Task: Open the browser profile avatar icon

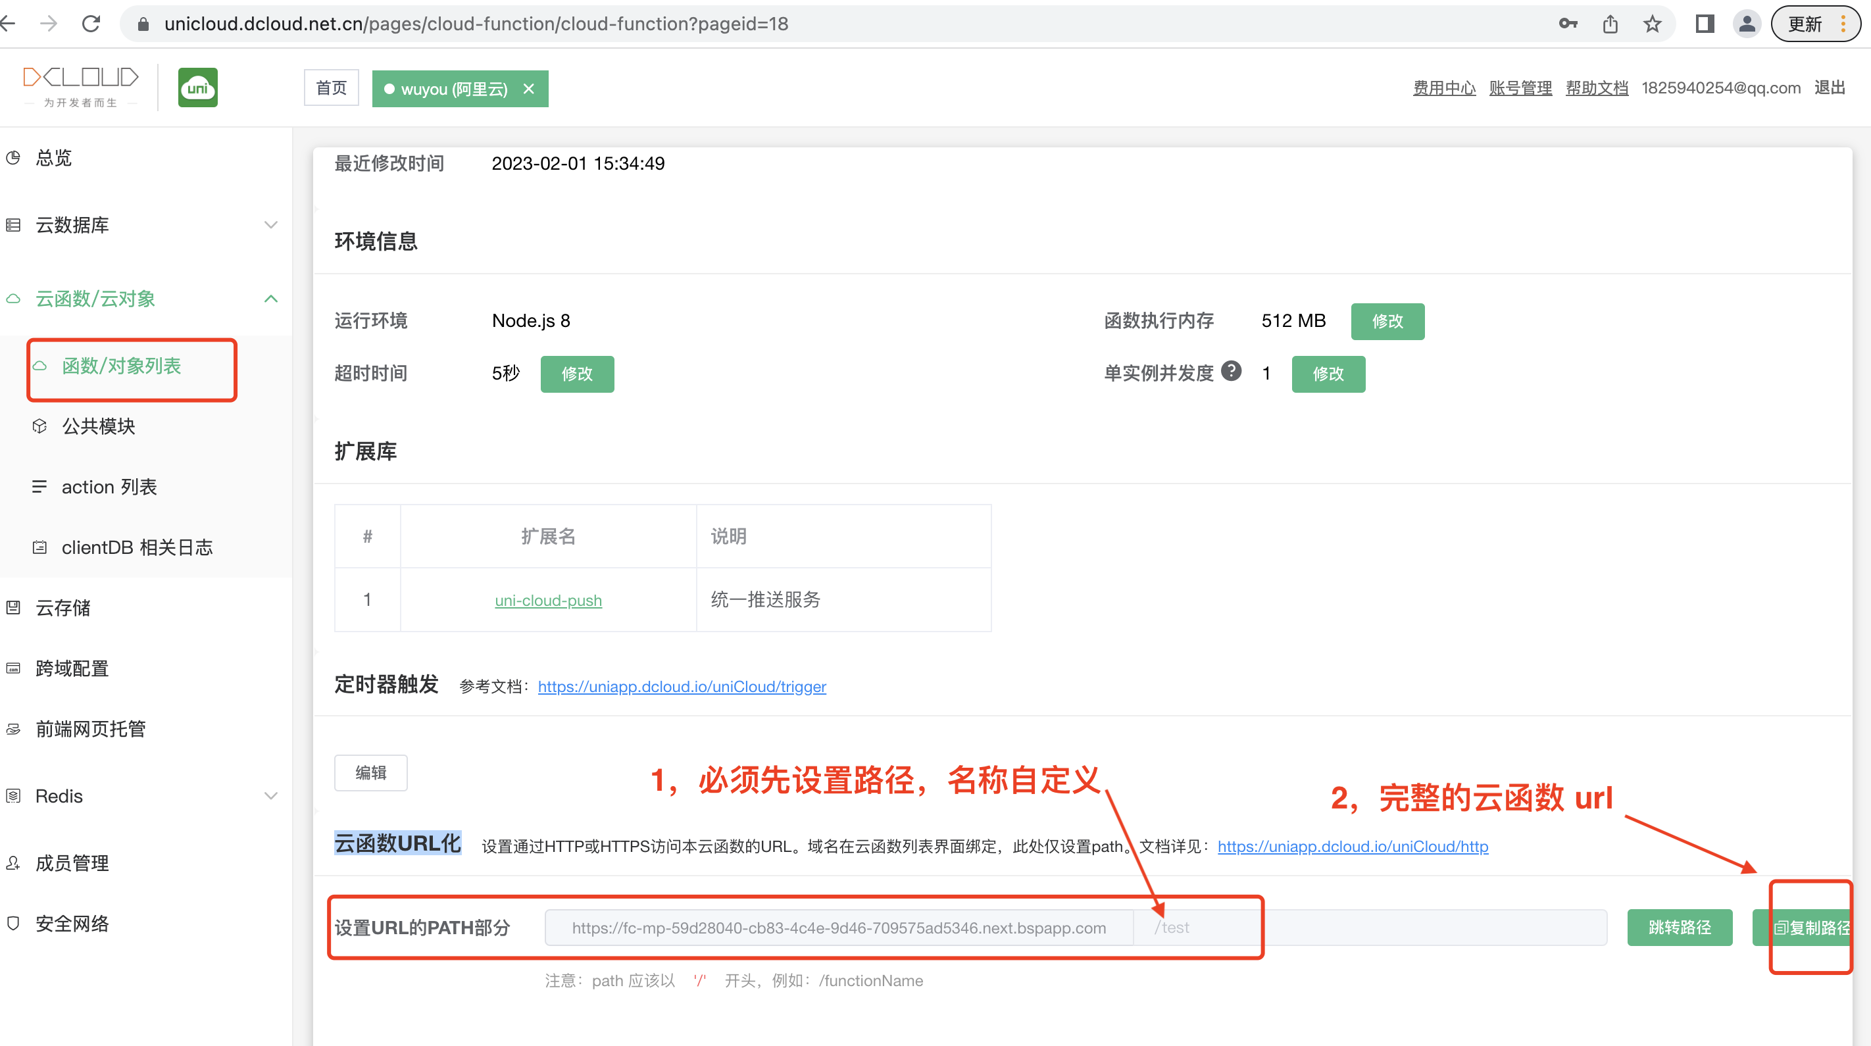Action: coord(1747,24)
